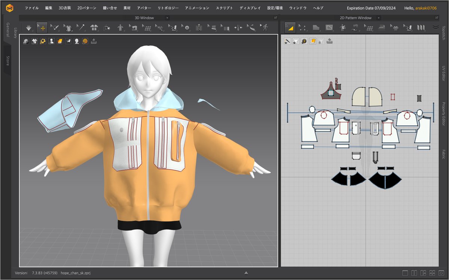449x280 pixels.
Task: Open the Fabric side tab
Action: (x=444, y=154)
